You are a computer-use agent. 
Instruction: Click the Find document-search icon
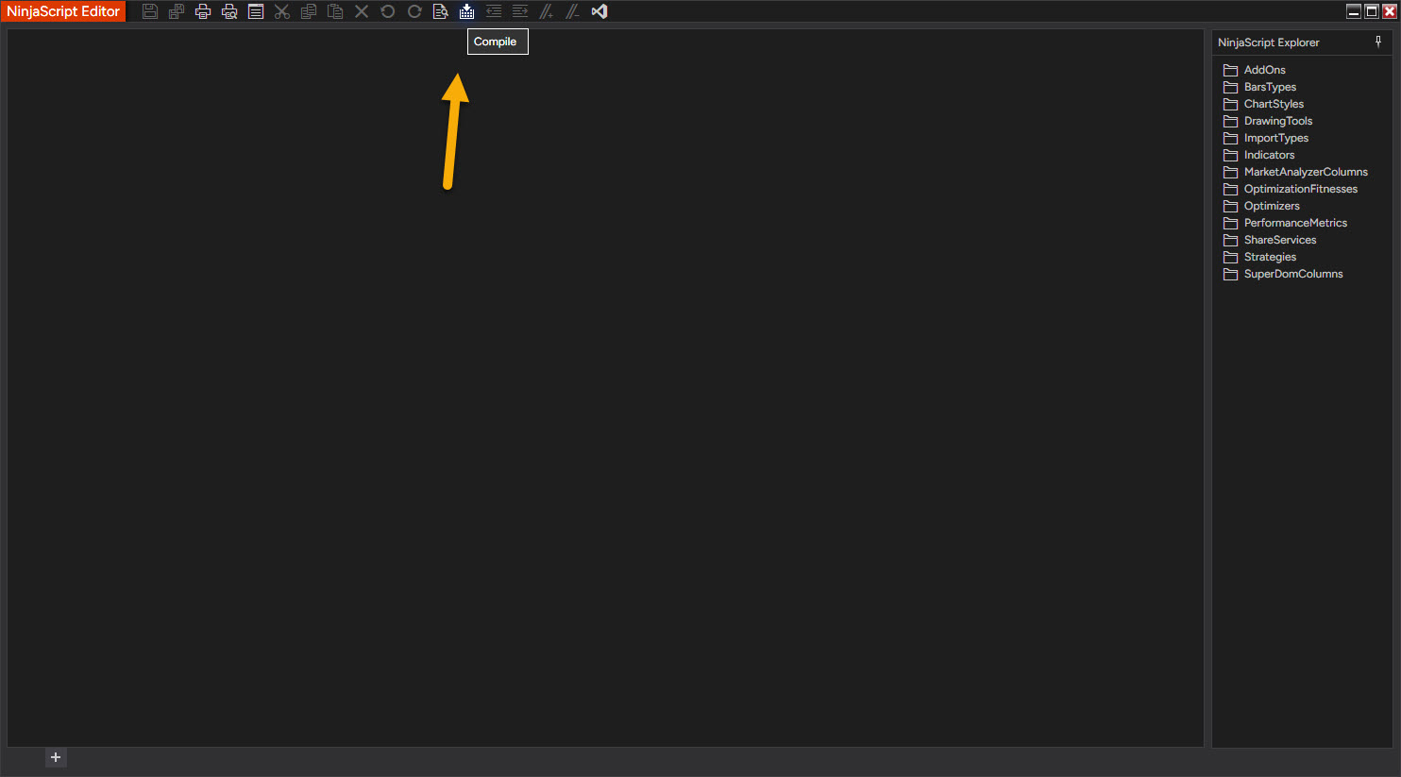441,11
